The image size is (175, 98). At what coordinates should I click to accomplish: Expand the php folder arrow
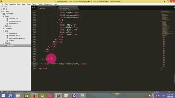4,43
